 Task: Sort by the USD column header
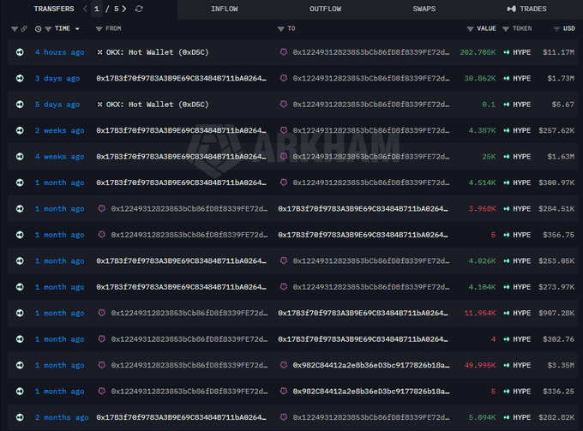click(x=569, y=28)
